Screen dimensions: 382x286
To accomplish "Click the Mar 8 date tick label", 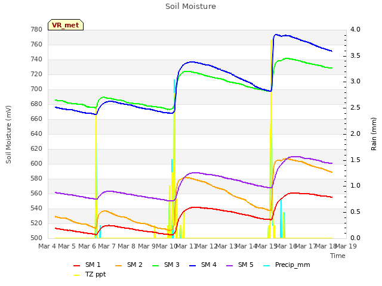I will [x=127, y=246].
